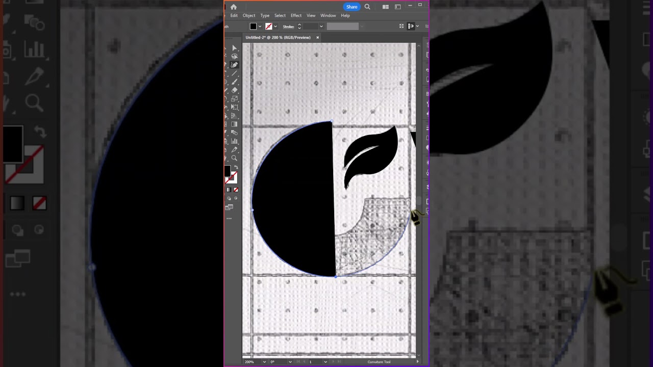Click the stroke weight input field
This screenshot has width=653, height=367.
click(x=310, y=27)
